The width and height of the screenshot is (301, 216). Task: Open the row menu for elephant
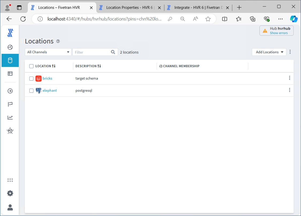click(x=289, y=90)
